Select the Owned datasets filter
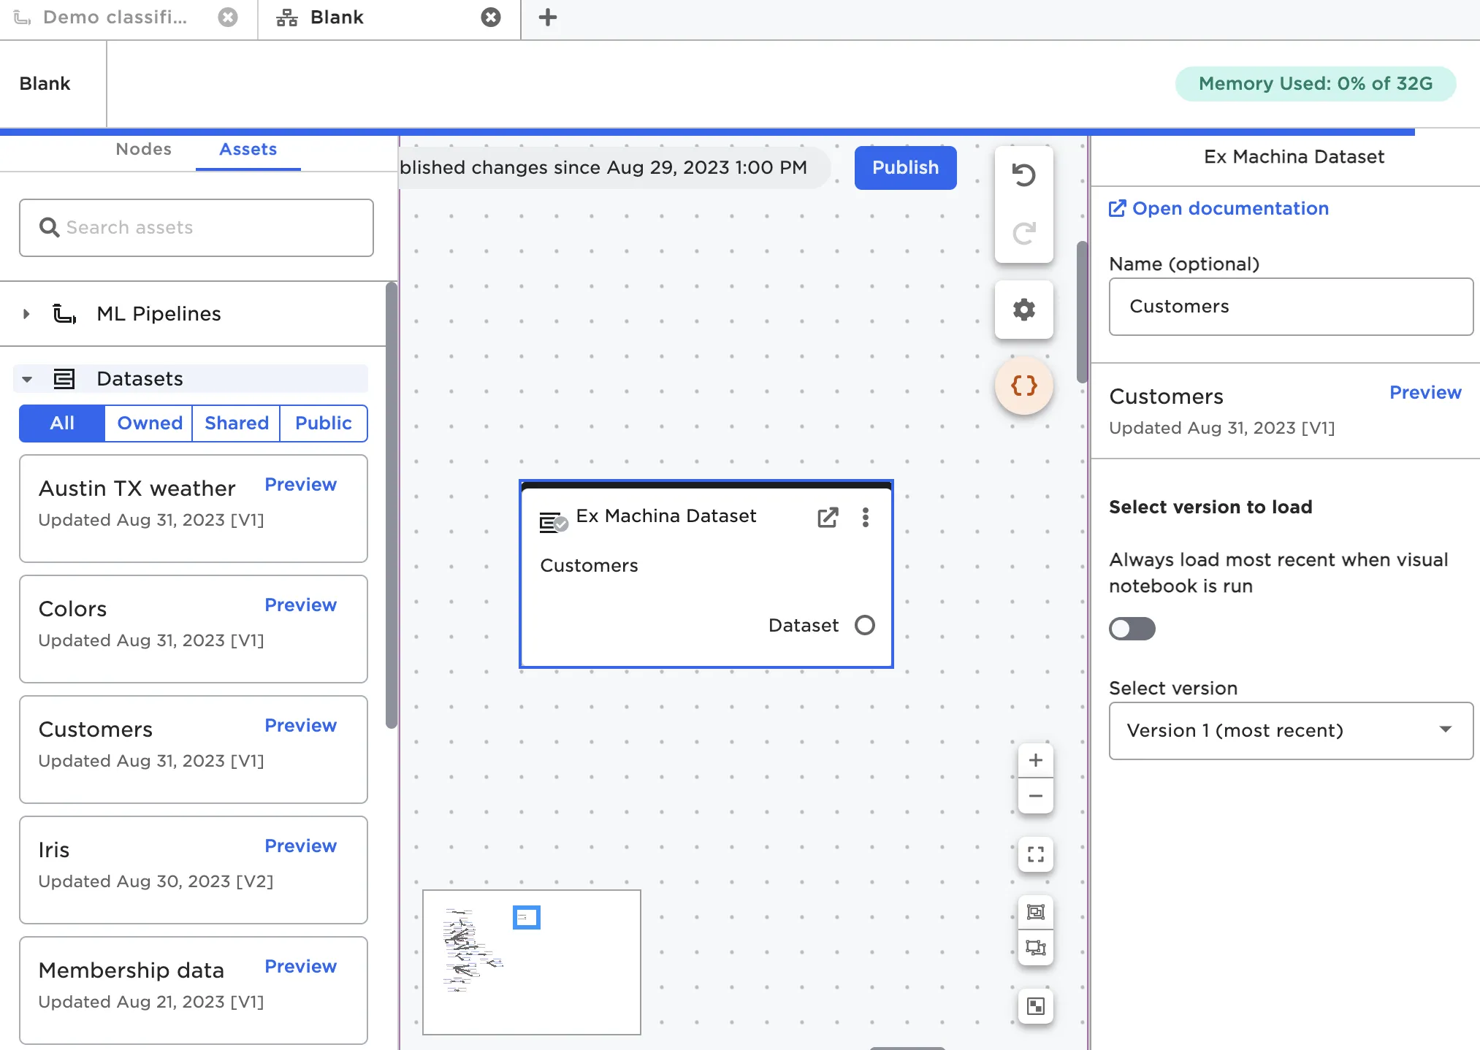1480x1050 pixels. [x=149, y=424]
